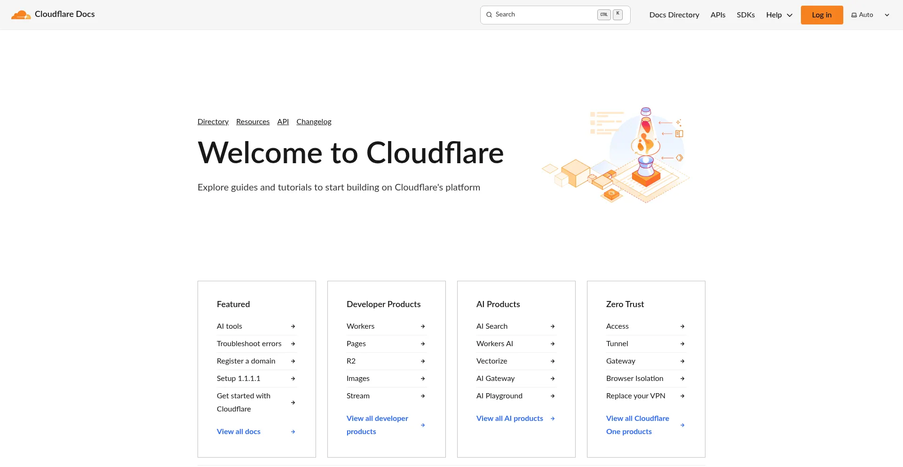The width and height of the screenshot is (903, 467).
Task: Click the chevron beside the Auto theme
Action: click(x=887, y=15)
